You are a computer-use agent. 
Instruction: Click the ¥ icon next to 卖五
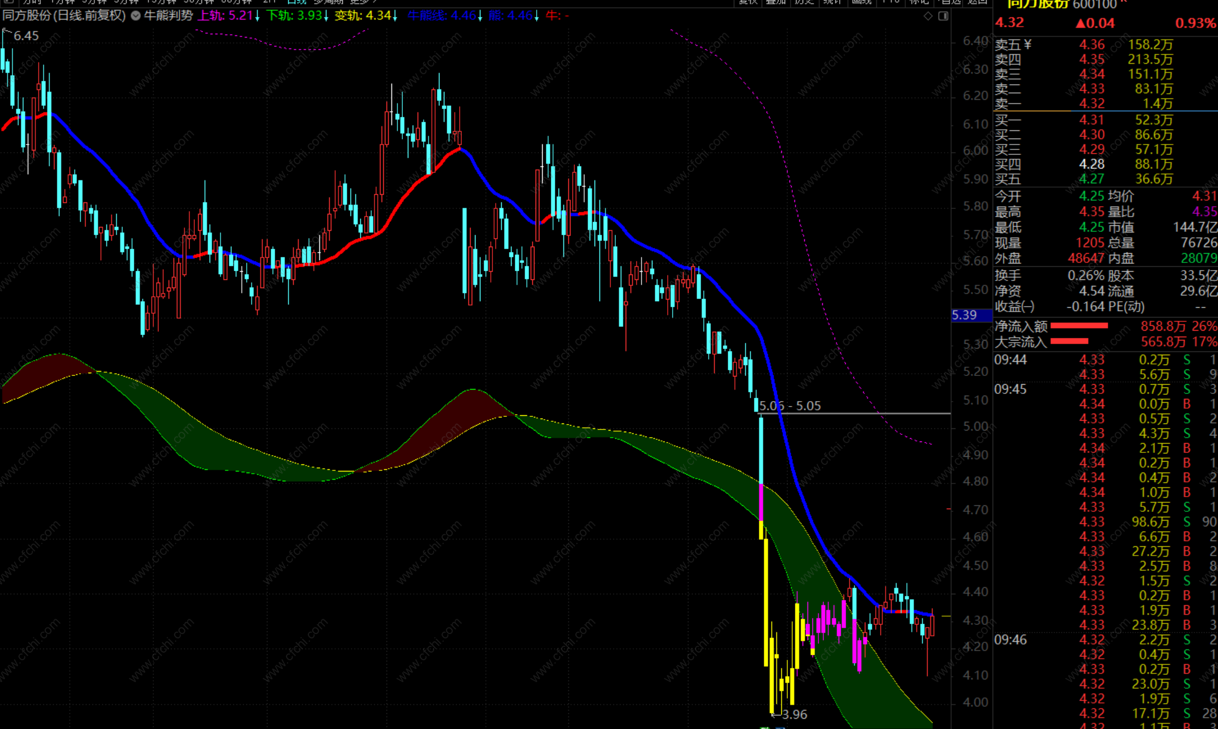[x=1027, y=44]
